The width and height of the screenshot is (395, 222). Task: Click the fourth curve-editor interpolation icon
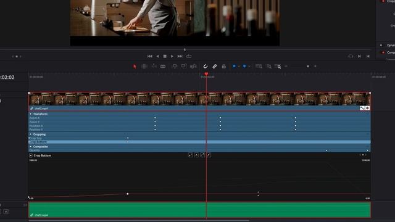[x=209, y=155]
